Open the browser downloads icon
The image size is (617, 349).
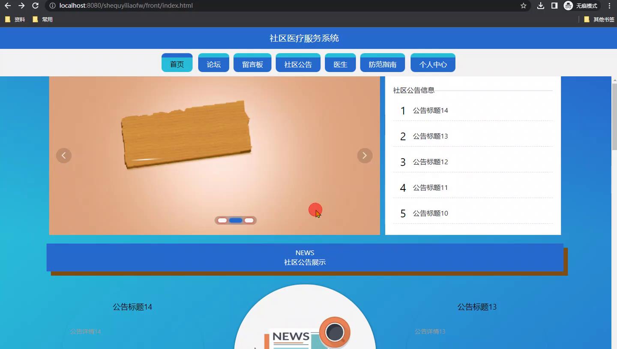pos(541,6)
